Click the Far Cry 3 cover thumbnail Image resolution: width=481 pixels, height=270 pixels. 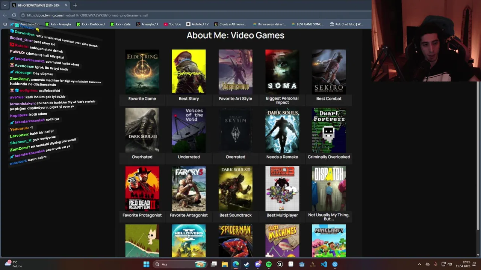point(189,188)
